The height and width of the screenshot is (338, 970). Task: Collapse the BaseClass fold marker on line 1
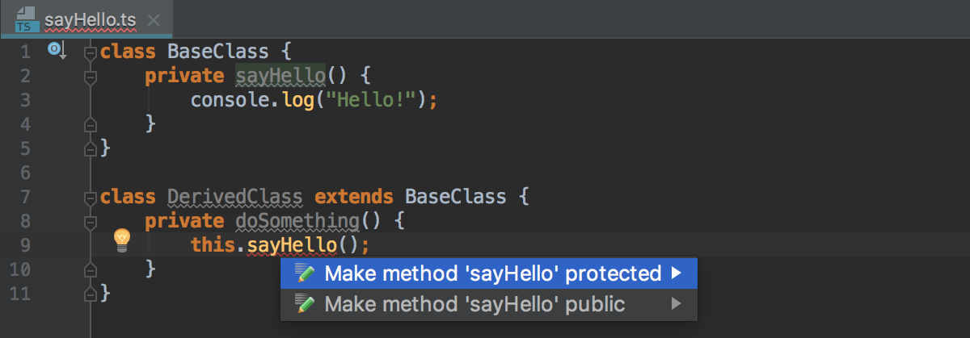click(91, 52)
